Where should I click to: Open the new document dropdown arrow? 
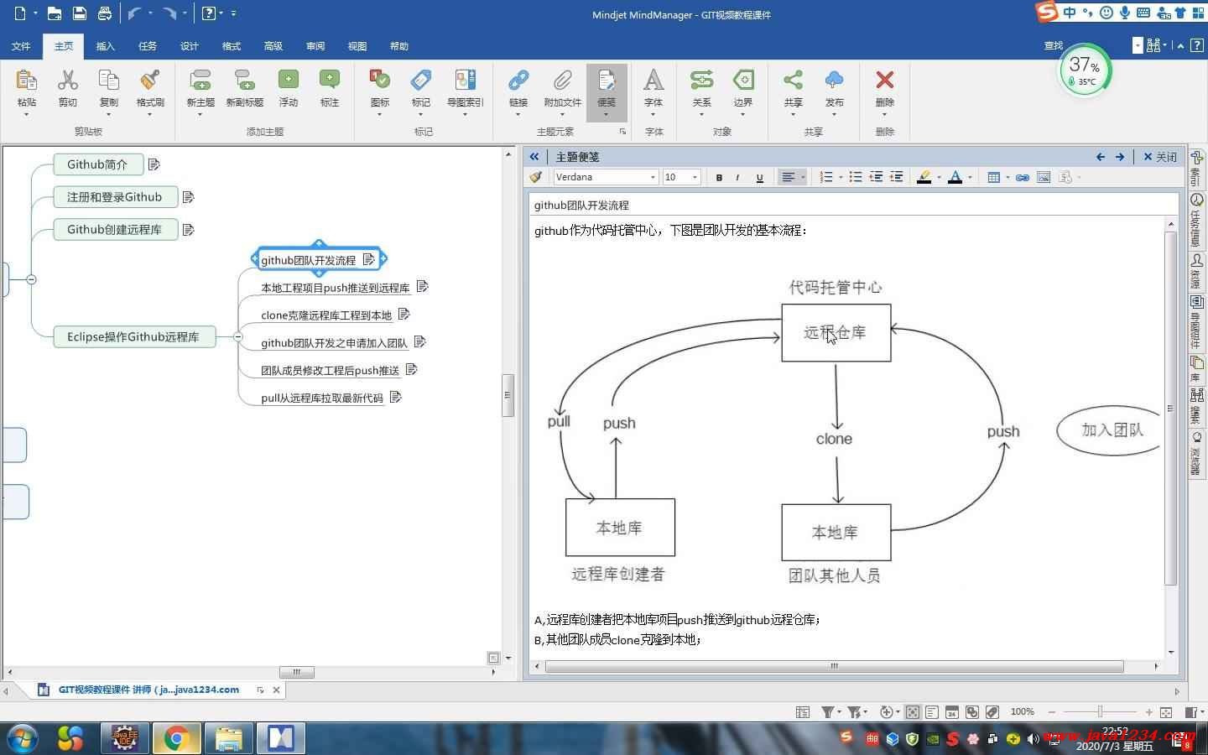coord(36,13)
